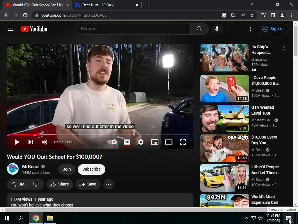Click the Google icon in address bar

tap(224, 15)
